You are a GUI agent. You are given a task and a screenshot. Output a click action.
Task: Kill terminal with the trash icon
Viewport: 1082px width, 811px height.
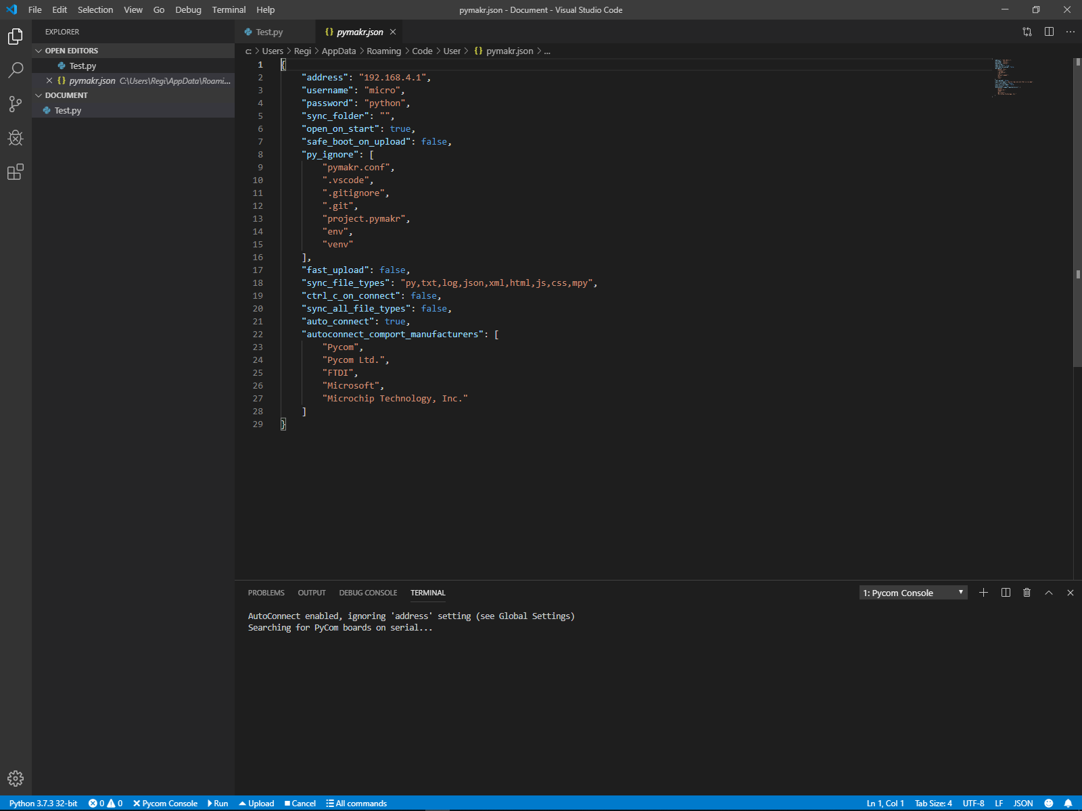click(x=1027, y=593)
